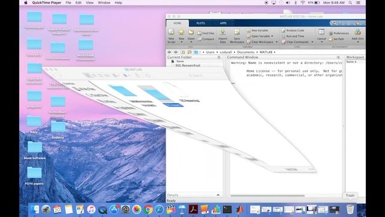Viewport: 385px width, 217px height.
Task: Open the dropdown arrow under Add-Ons
Action: click(x=358, y=42)
